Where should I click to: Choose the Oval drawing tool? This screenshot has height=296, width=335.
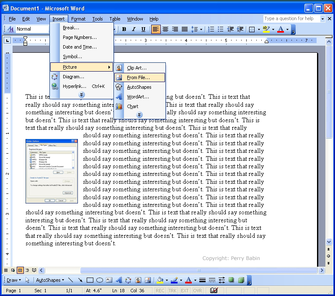100,280
